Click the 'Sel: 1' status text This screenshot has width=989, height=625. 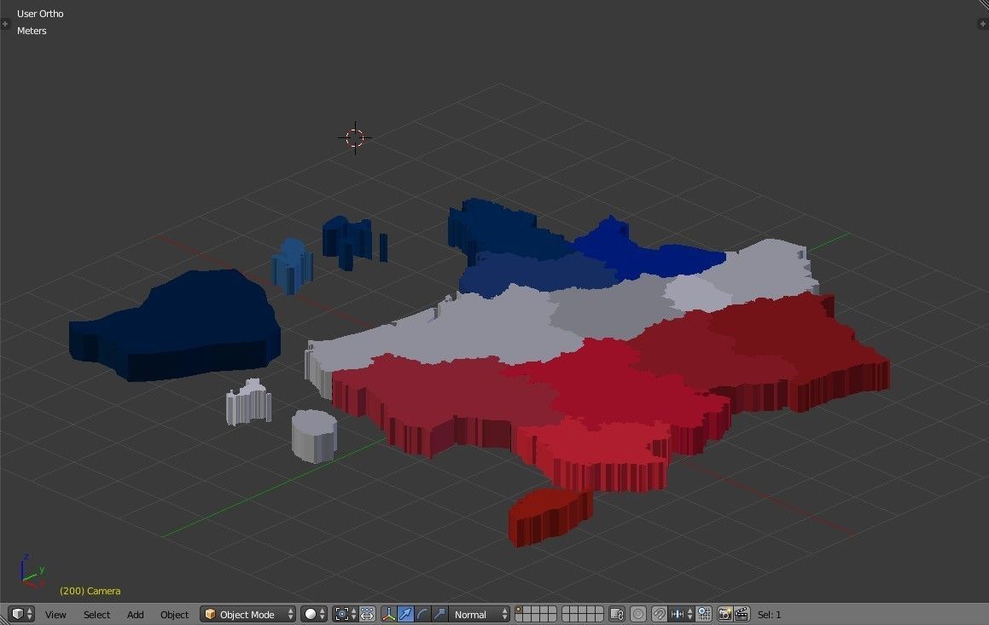coord(769,614)
